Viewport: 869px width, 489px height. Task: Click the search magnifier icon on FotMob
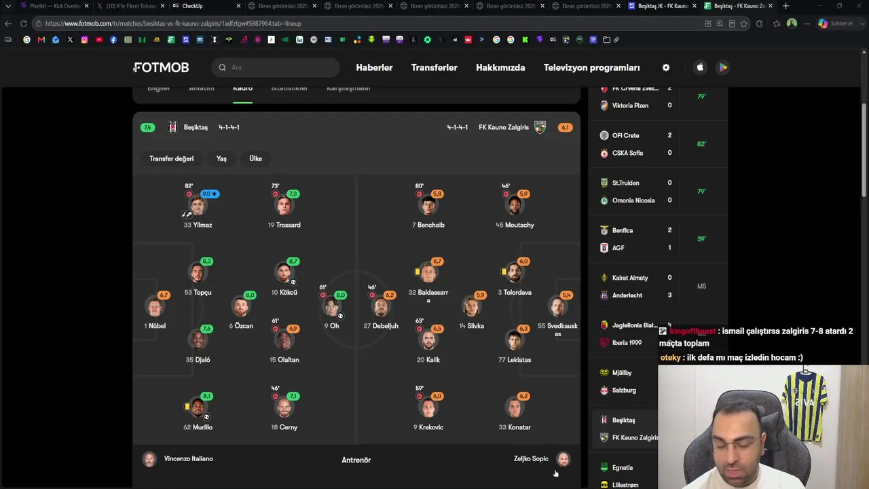[x=222, y=67]
